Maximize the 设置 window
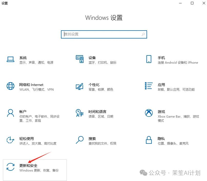The image size is (207, 181). click(192, 3)
